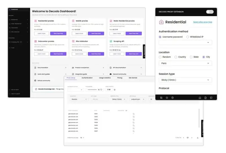Start free trial for Mobile proxies
This screenshot has width=226, height=153.
[x=96, y=33]
